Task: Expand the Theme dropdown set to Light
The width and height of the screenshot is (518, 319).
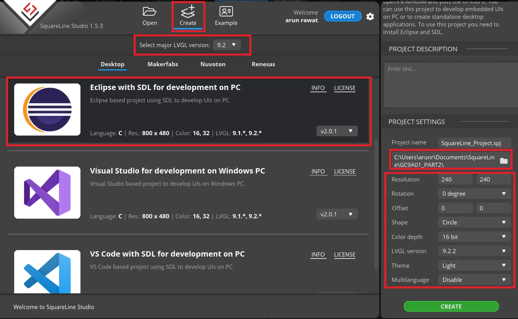Action: [474, 265]
